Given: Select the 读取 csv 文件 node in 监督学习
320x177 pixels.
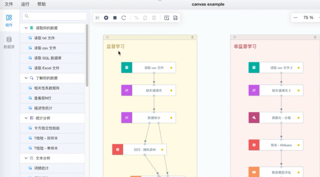Looking at the screenshot, I should (149, 68).
